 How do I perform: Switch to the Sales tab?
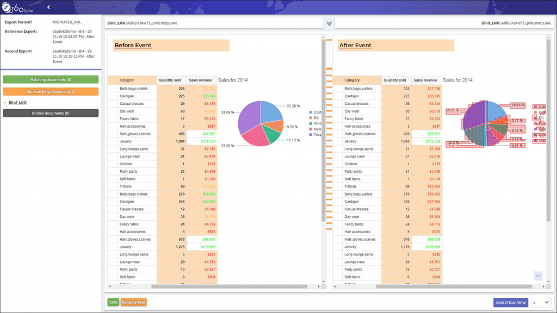113,302
